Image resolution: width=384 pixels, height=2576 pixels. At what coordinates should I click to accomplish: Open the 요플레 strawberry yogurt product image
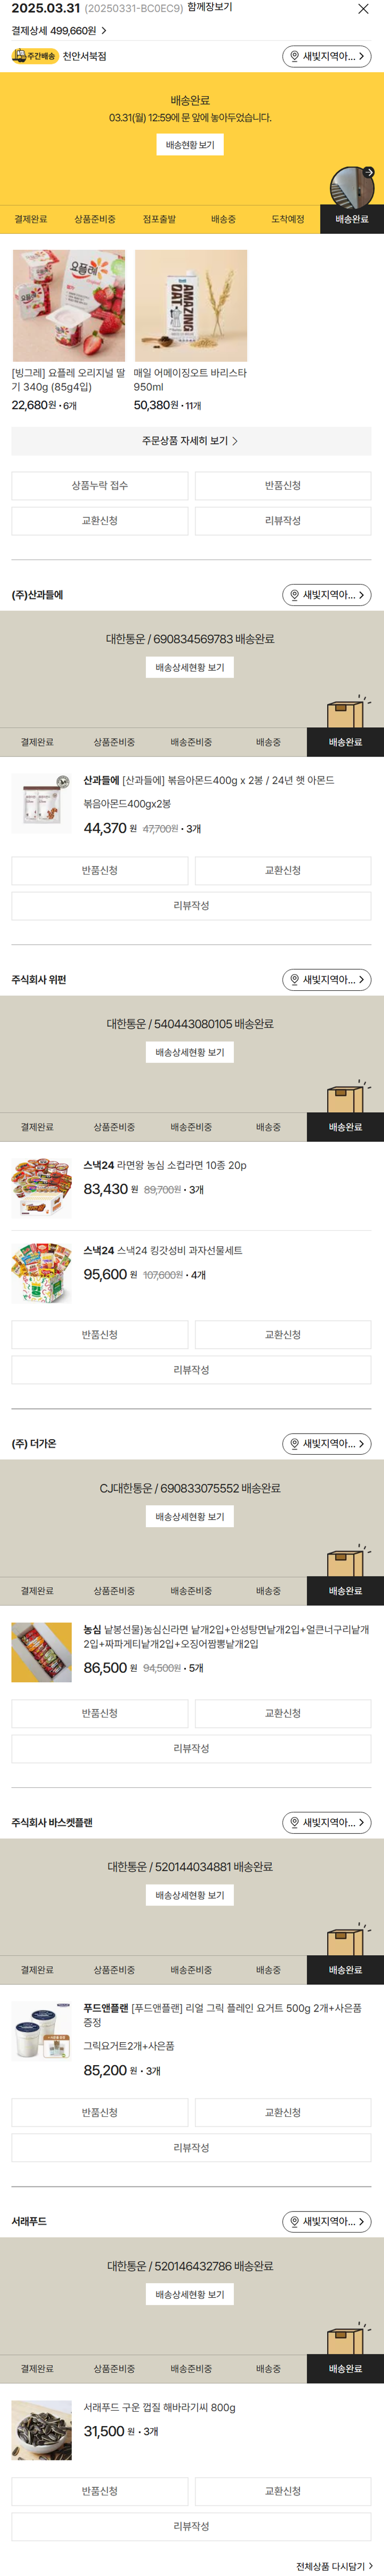coord(68,306)
